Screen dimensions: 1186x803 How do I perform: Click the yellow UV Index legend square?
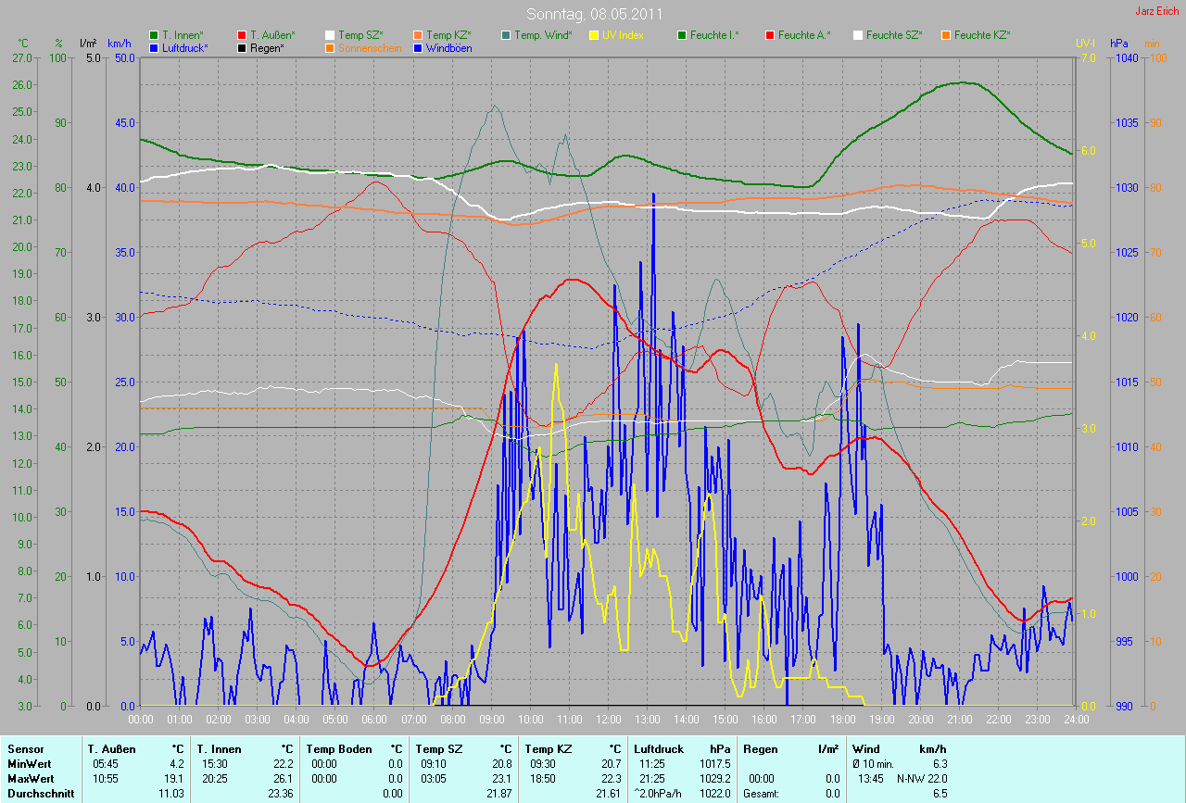pyautogui.click(x=594, y=35)
